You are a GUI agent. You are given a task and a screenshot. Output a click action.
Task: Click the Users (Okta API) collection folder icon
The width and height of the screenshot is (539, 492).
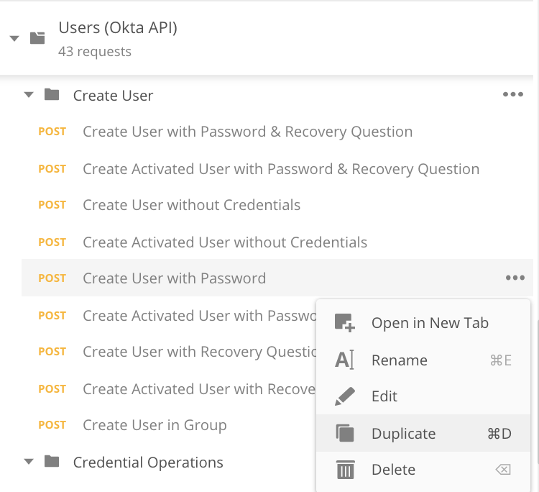[37, 37]
